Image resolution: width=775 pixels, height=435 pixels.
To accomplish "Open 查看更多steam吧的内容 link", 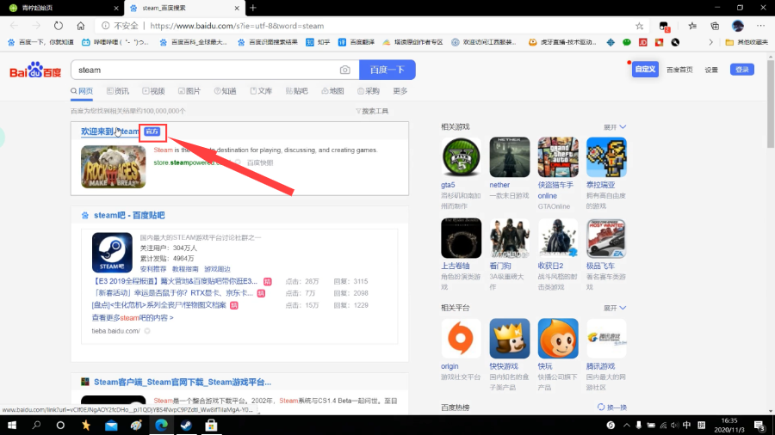I will (x=133, y=318).
